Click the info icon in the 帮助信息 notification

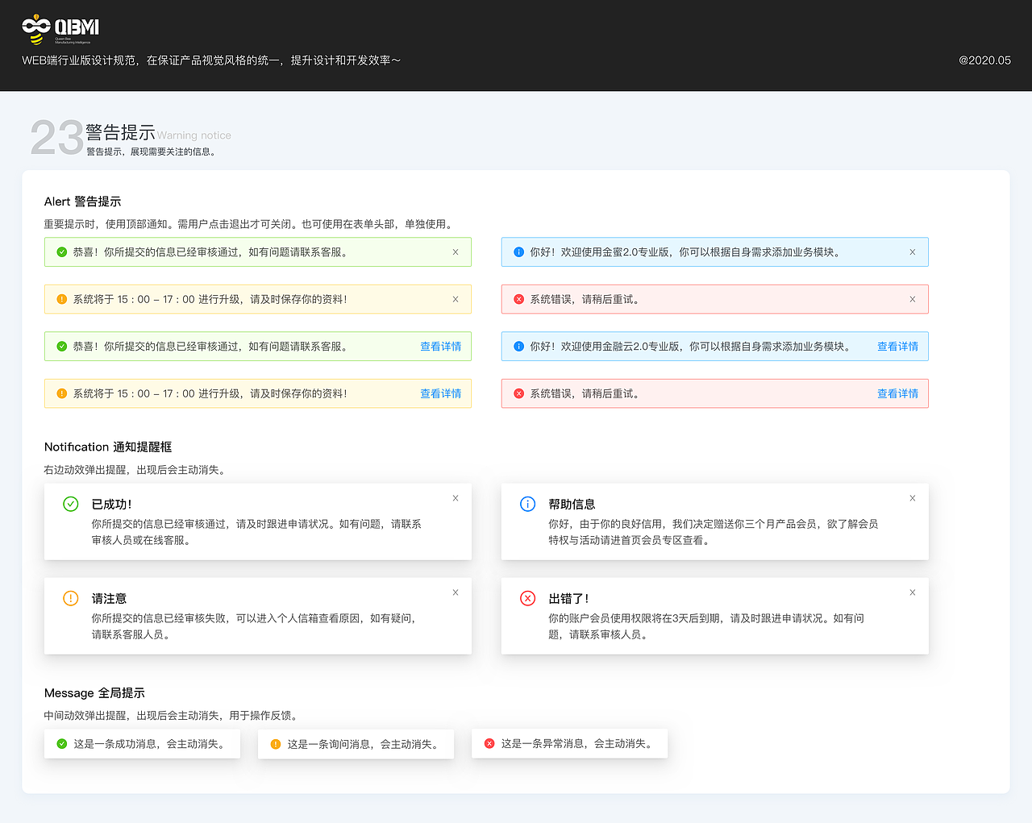point(527,505)
